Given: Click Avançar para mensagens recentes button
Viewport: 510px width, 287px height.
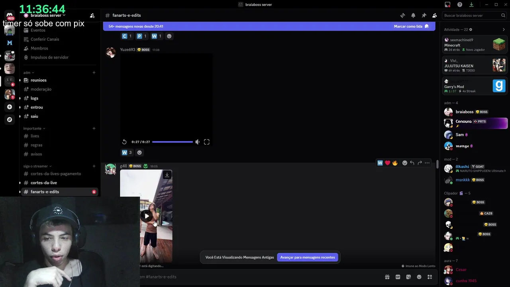Looking at the screenshot, I should [x=308, y=257].
